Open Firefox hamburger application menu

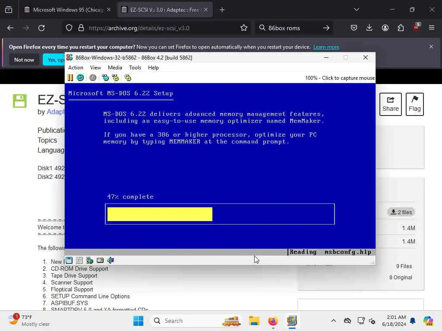(x=432, y=28)
